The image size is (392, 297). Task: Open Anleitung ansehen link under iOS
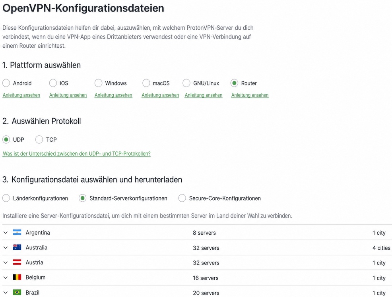68,95
